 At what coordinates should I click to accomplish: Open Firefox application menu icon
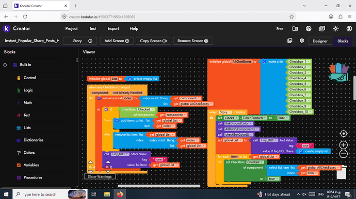pyautogui.click(x=350, y=17)
